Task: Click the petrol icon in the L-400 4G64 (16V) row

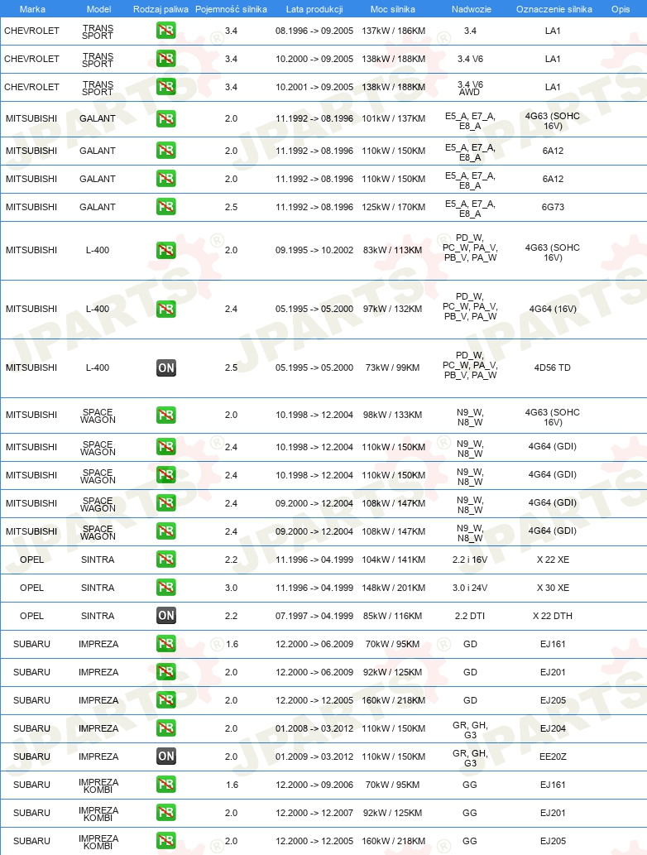Action: [165, 309]
